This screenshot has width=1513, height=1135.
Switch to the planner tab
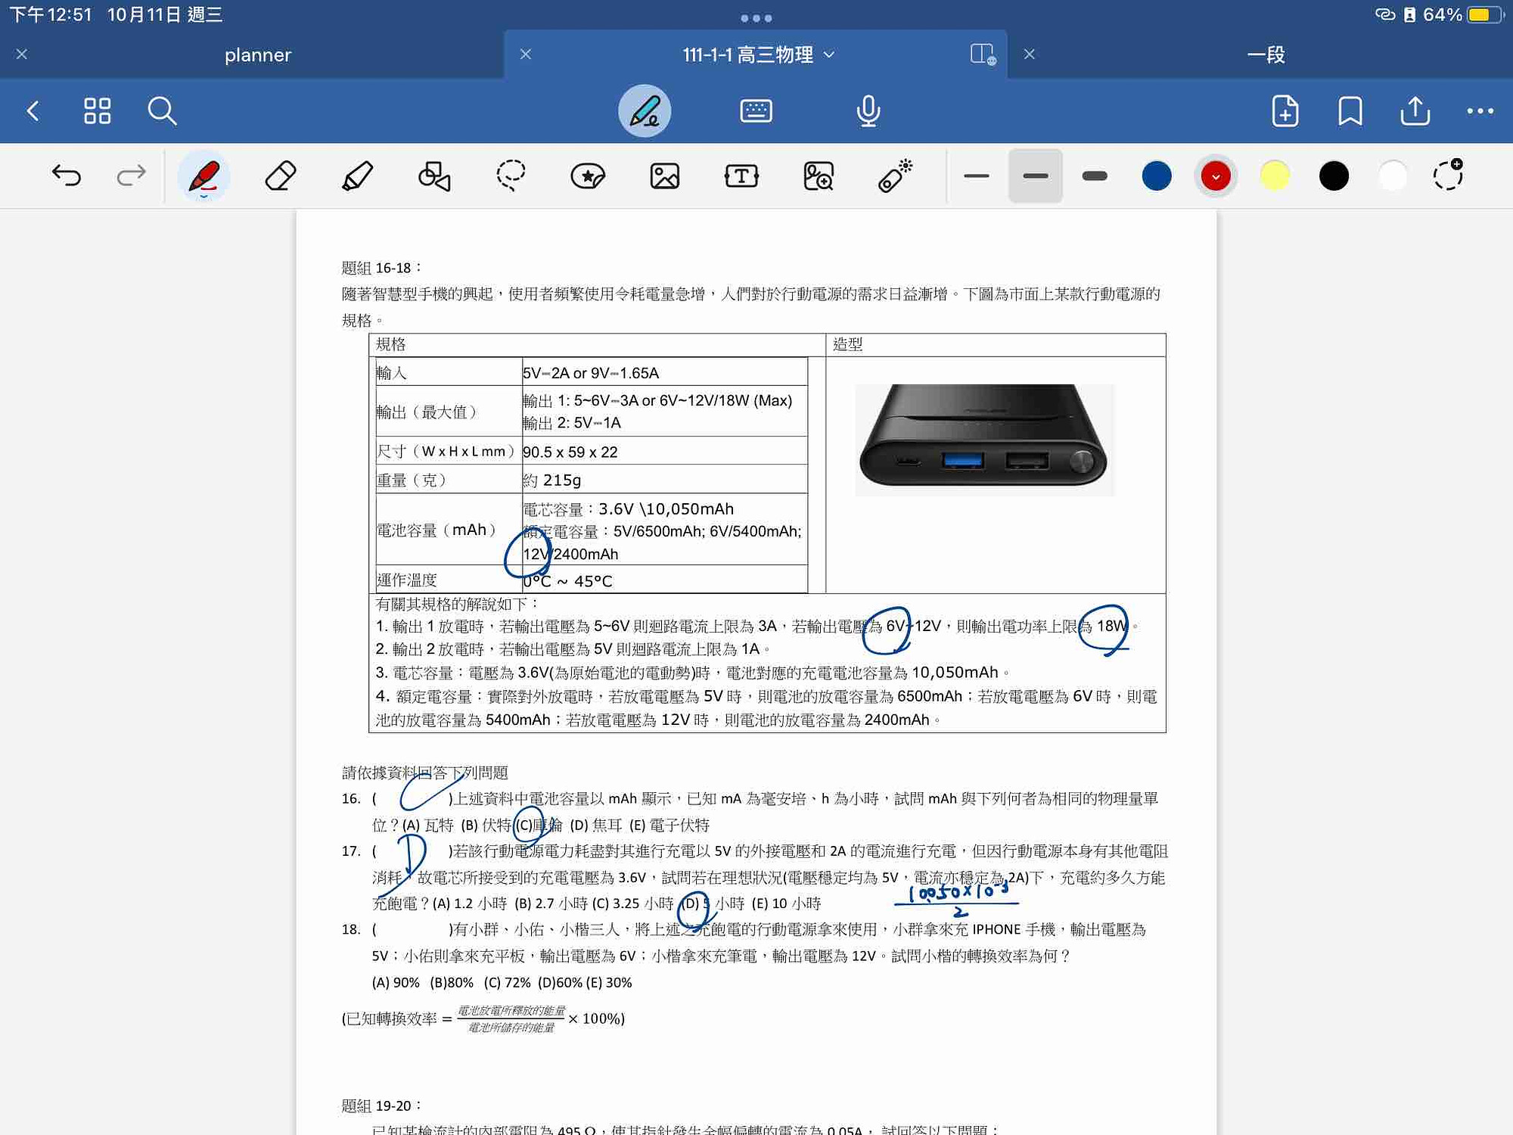257,54
